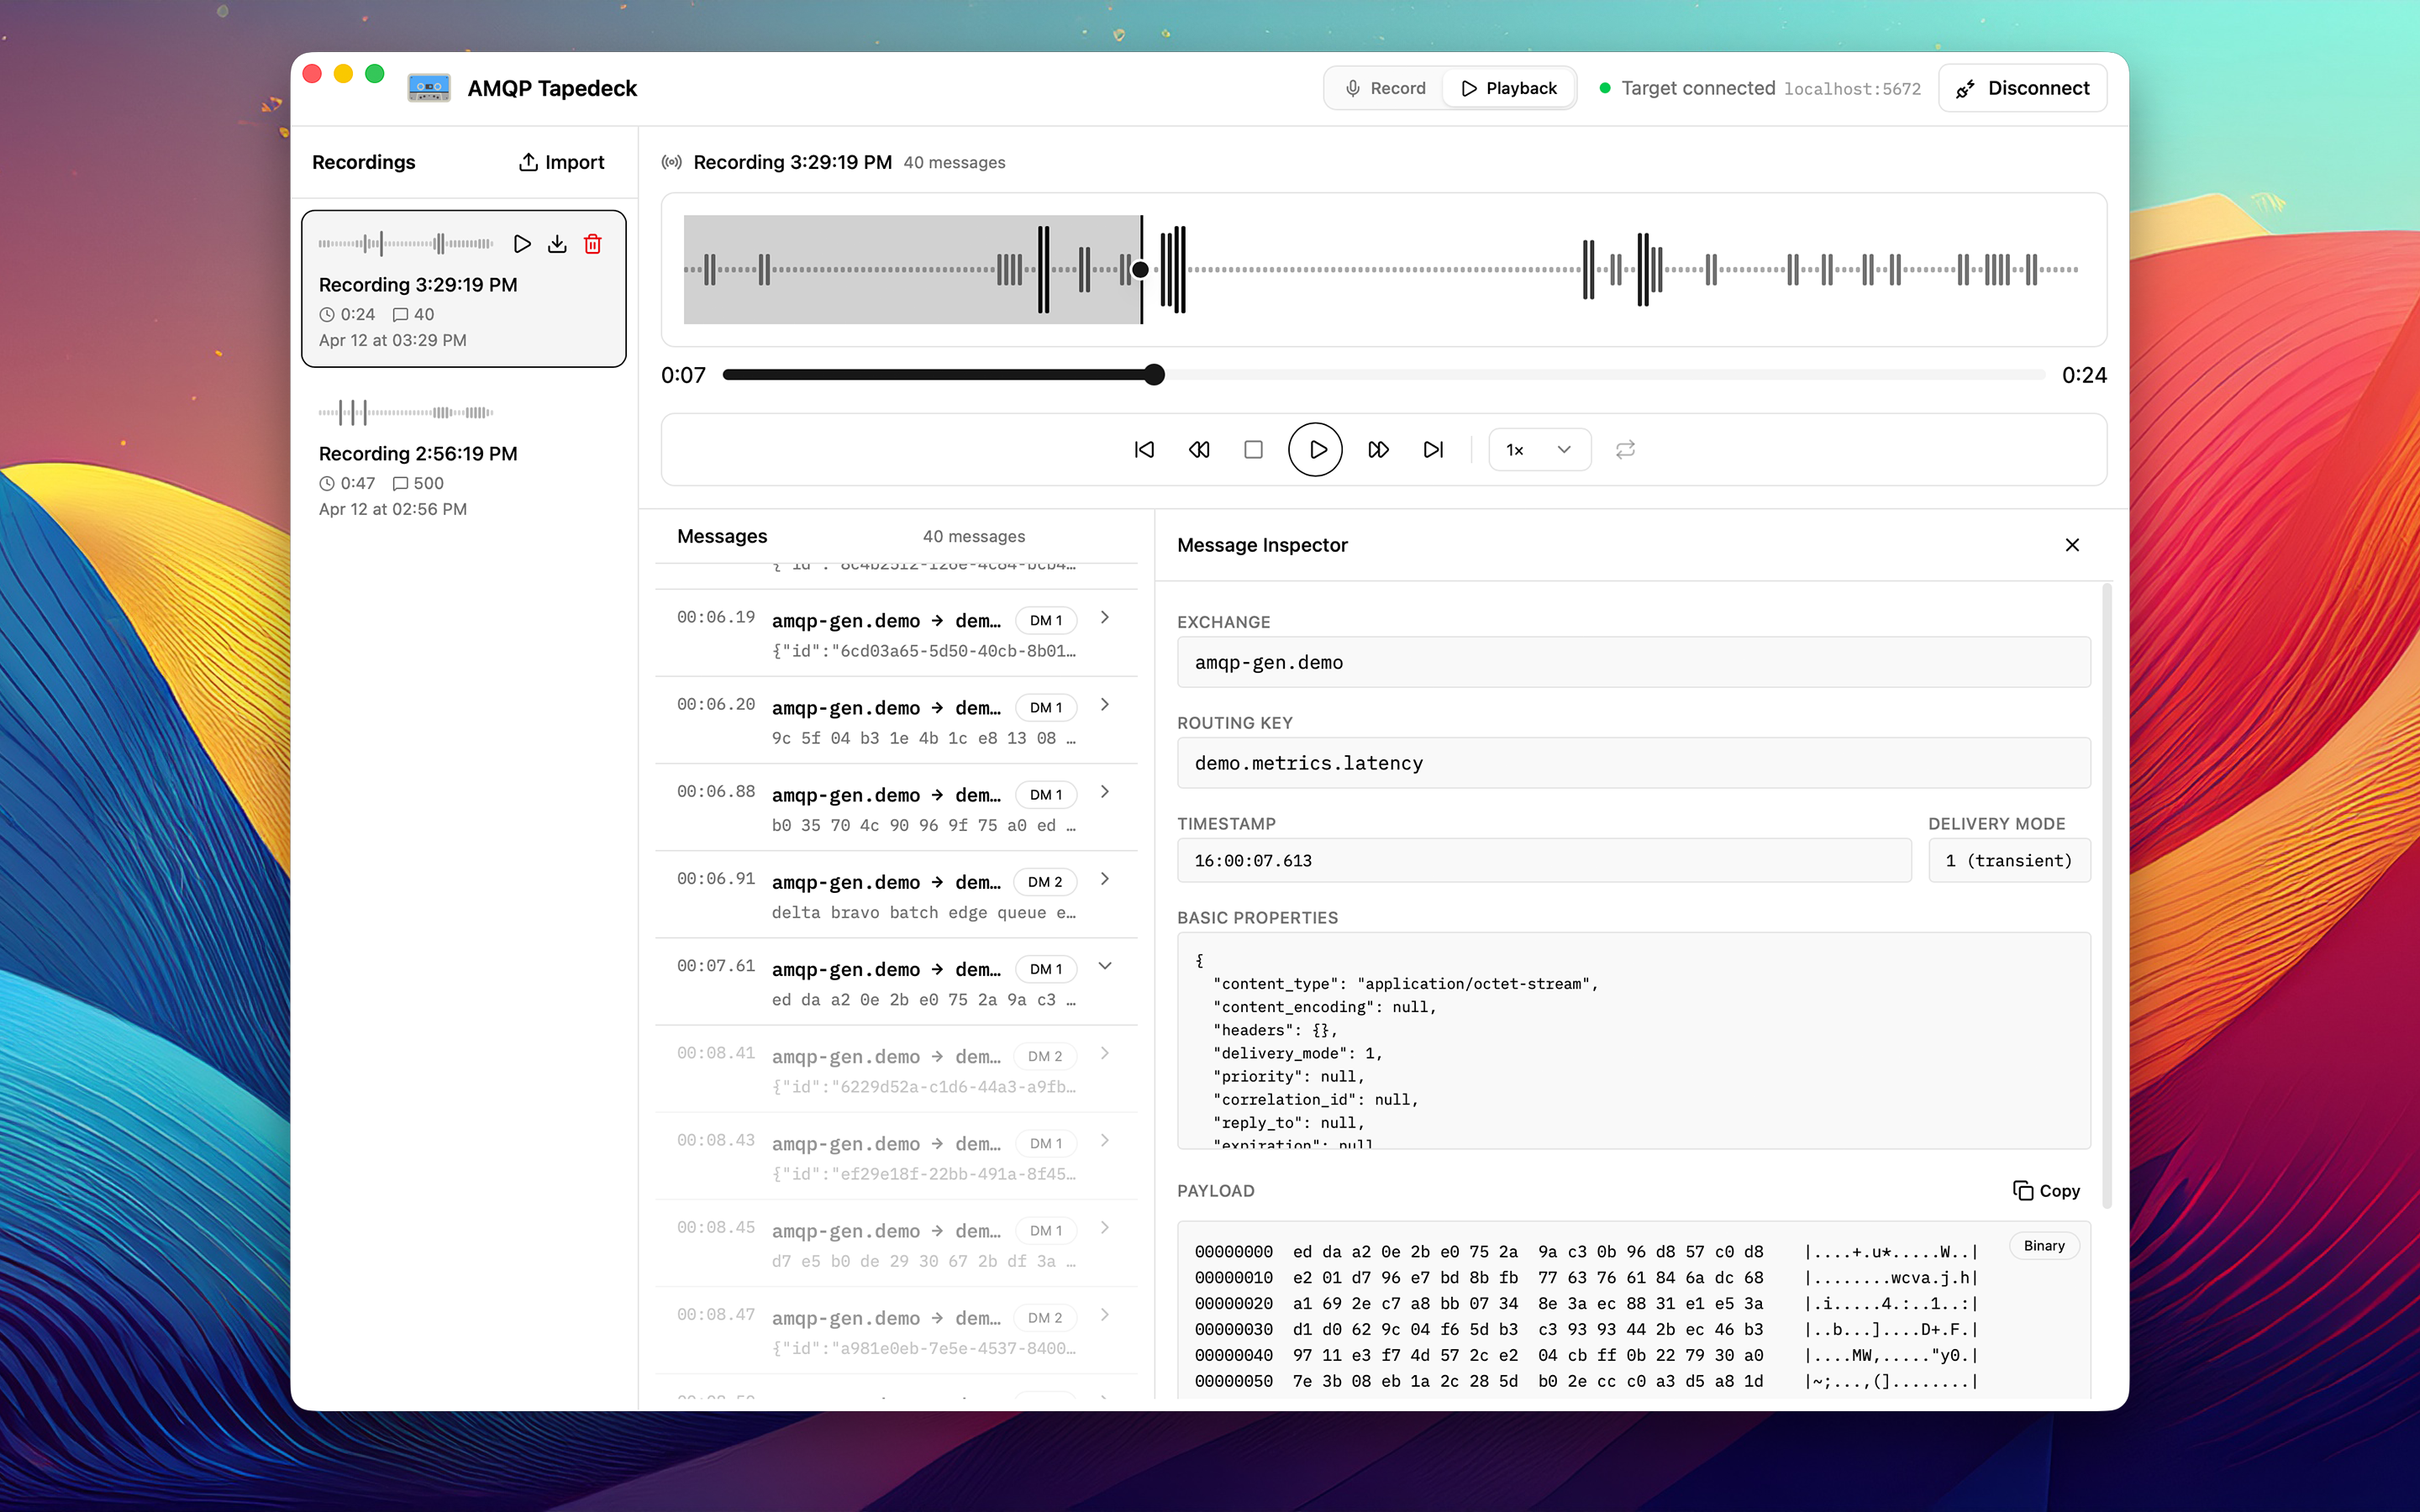2420x1512 pixels.
Task: Close the Message Inspector panel
Action: pyautogui.click(x=2071, y=545)
